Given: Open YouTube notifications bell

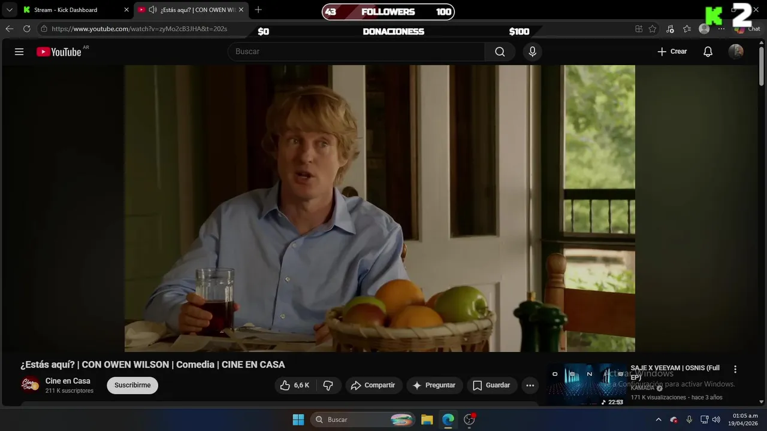Looking at the screenshot, I should 708,51.
